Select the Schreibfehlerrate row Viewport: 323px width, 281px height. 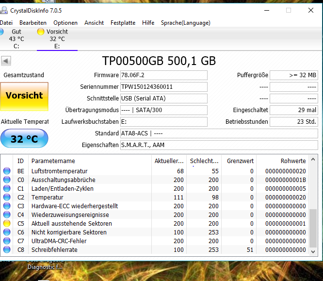tap(155, 249)
